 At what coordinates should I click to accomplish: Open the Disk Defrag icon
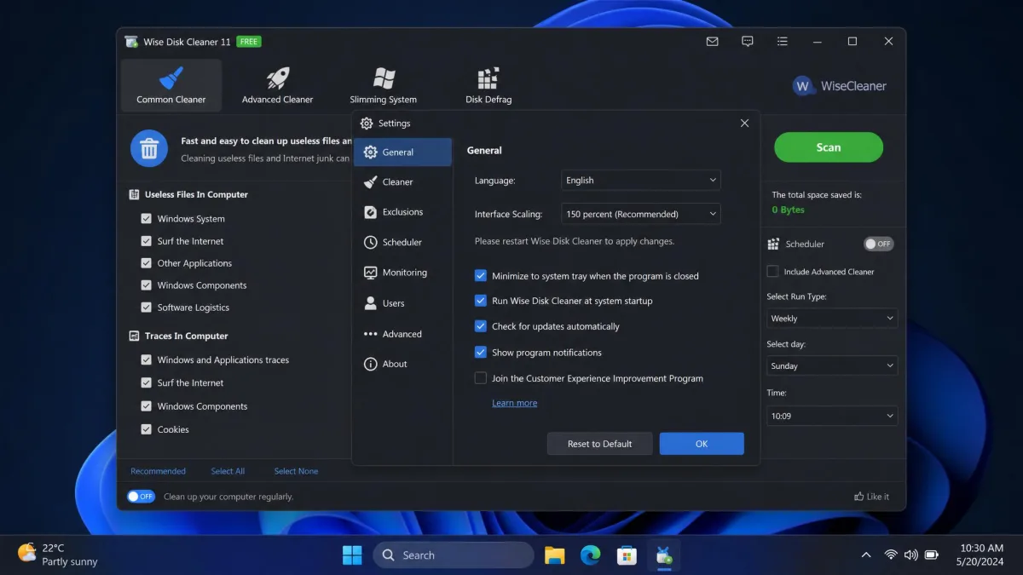488,78
